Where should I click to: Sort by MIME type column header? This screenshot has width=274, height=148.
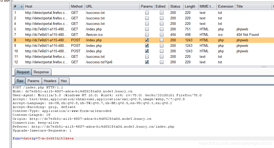click(x=207, y=7)
